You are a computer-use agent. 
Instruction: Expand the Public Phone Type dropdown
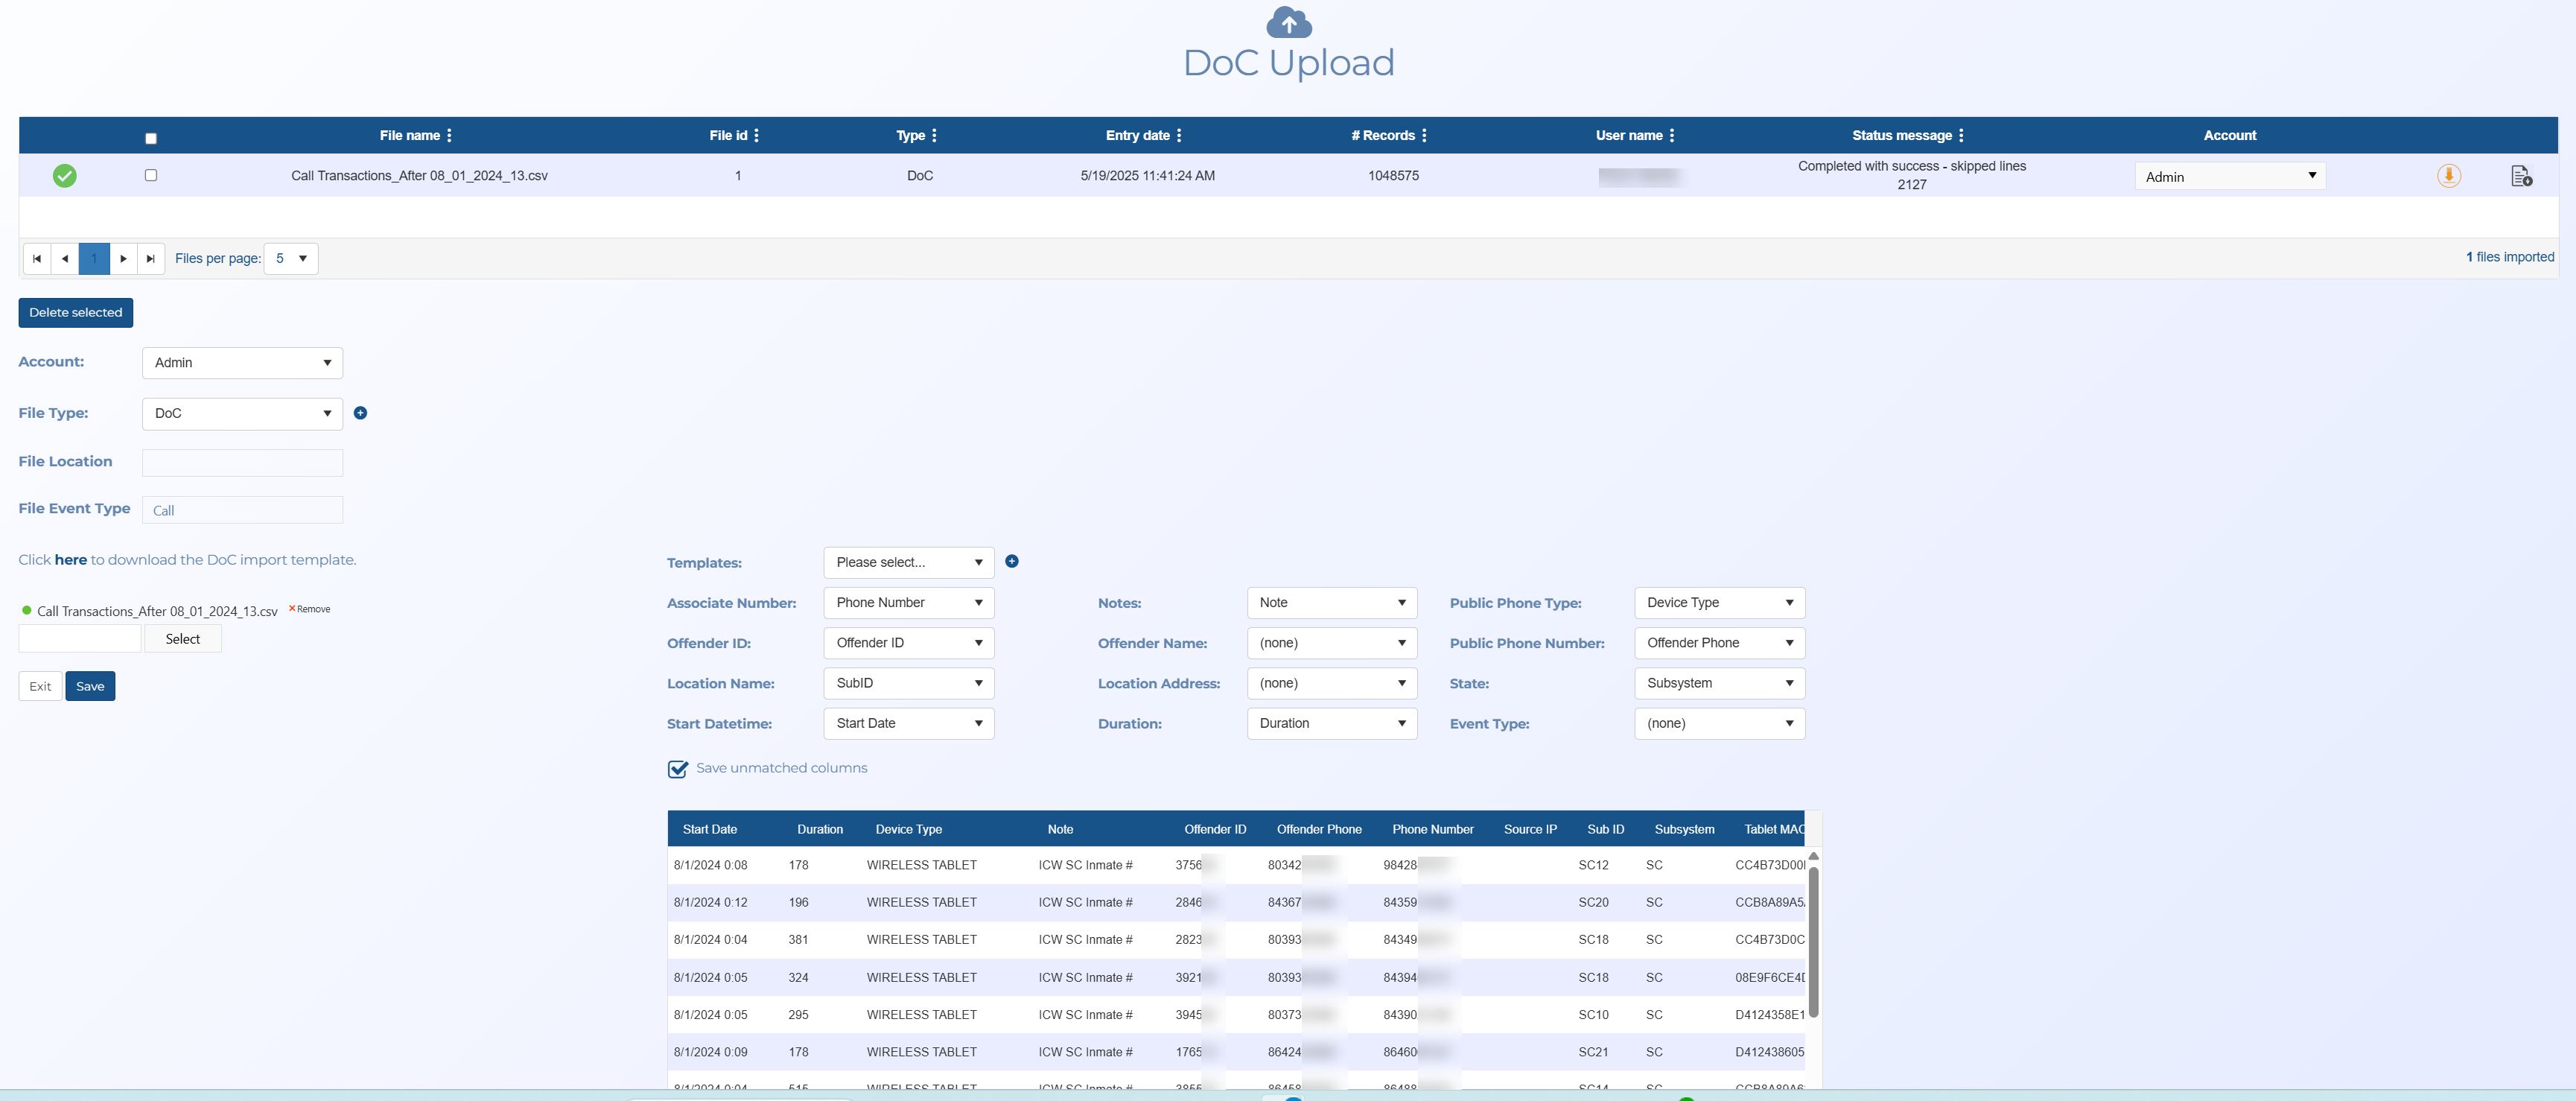coord(1718,603)
